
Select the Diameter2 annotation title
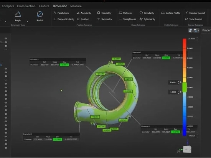click(137, 53)
